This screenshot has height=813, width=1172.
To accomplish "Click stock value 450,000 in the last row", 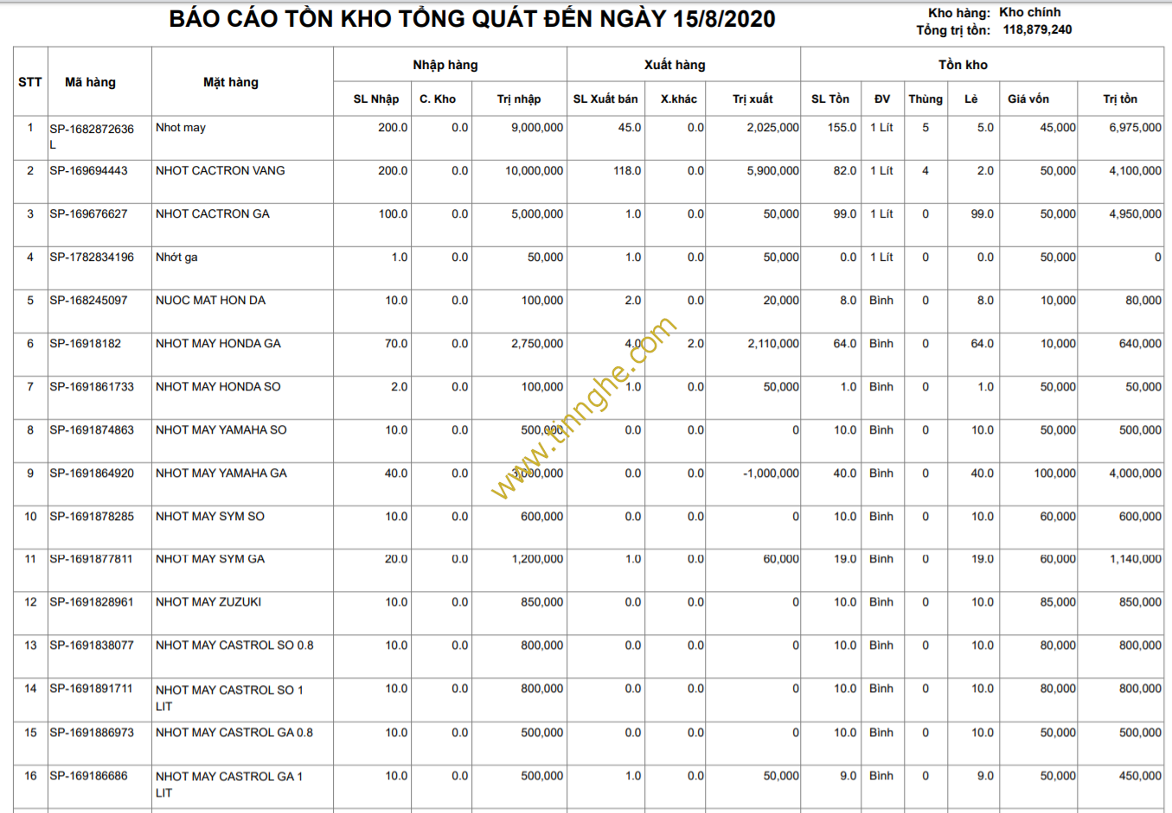I will [1140, 776].
